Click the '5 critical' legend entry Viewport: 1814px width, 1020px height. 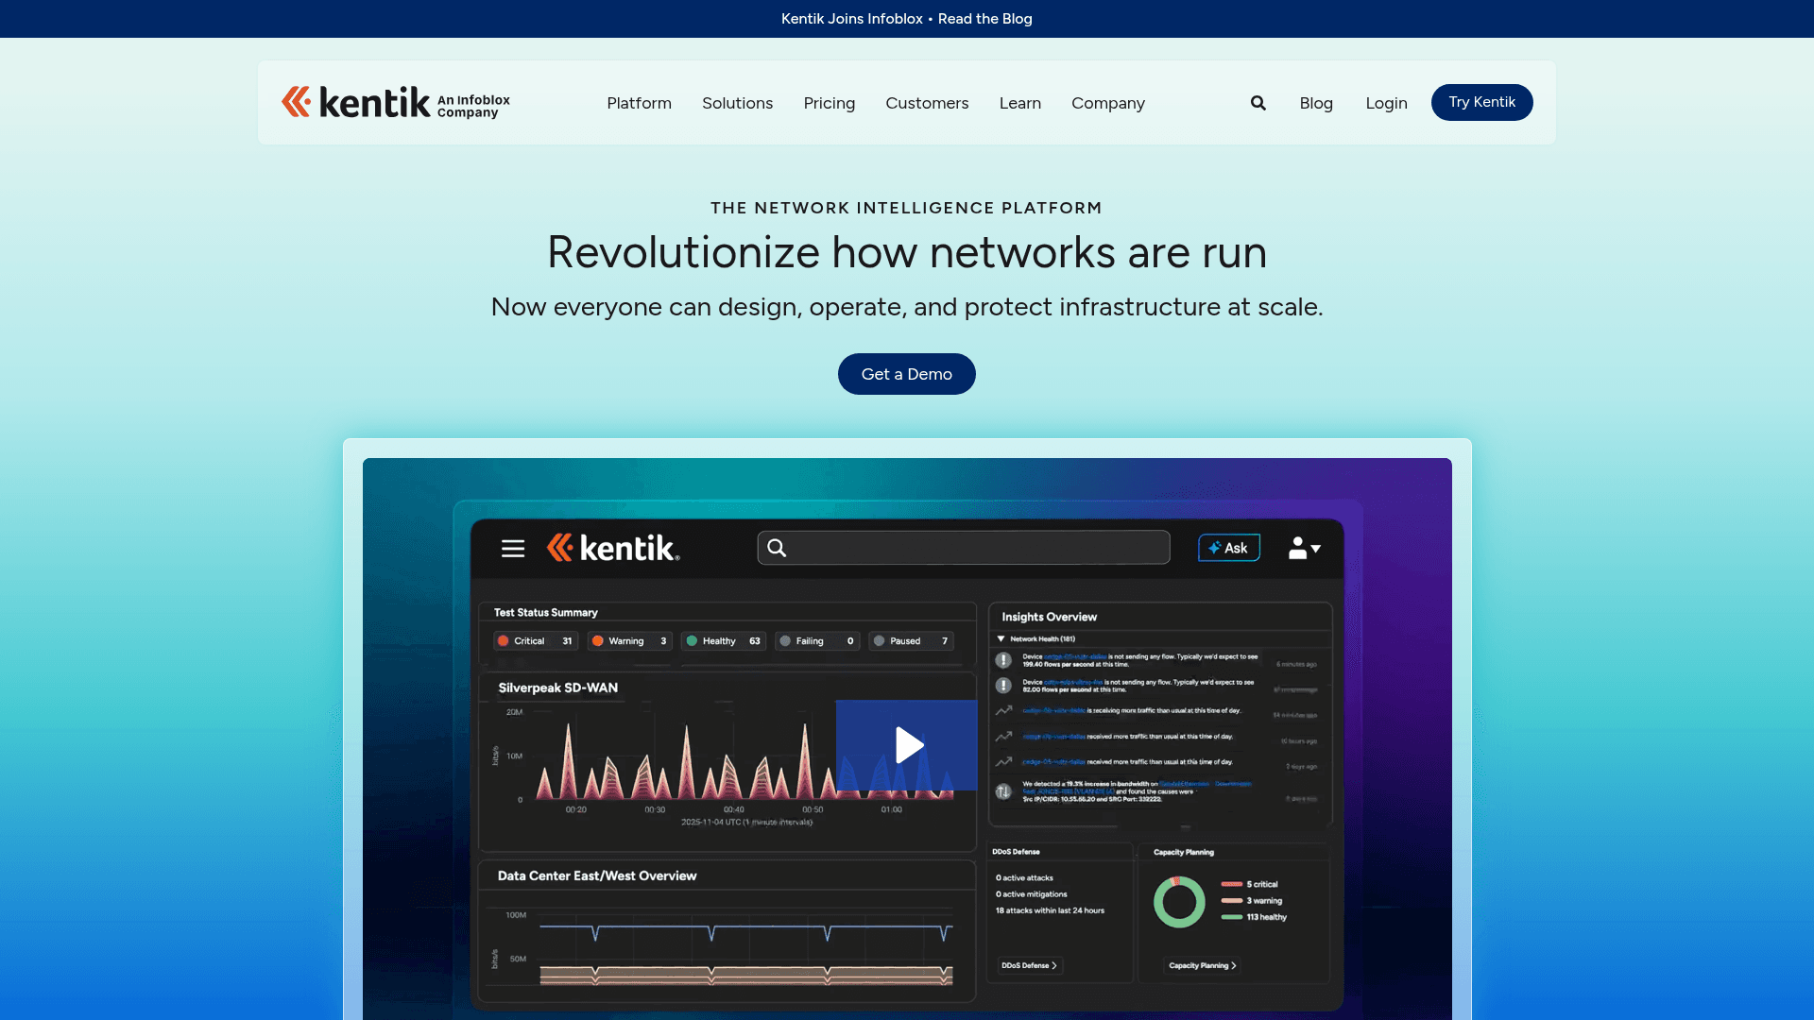coord(1249,885)
